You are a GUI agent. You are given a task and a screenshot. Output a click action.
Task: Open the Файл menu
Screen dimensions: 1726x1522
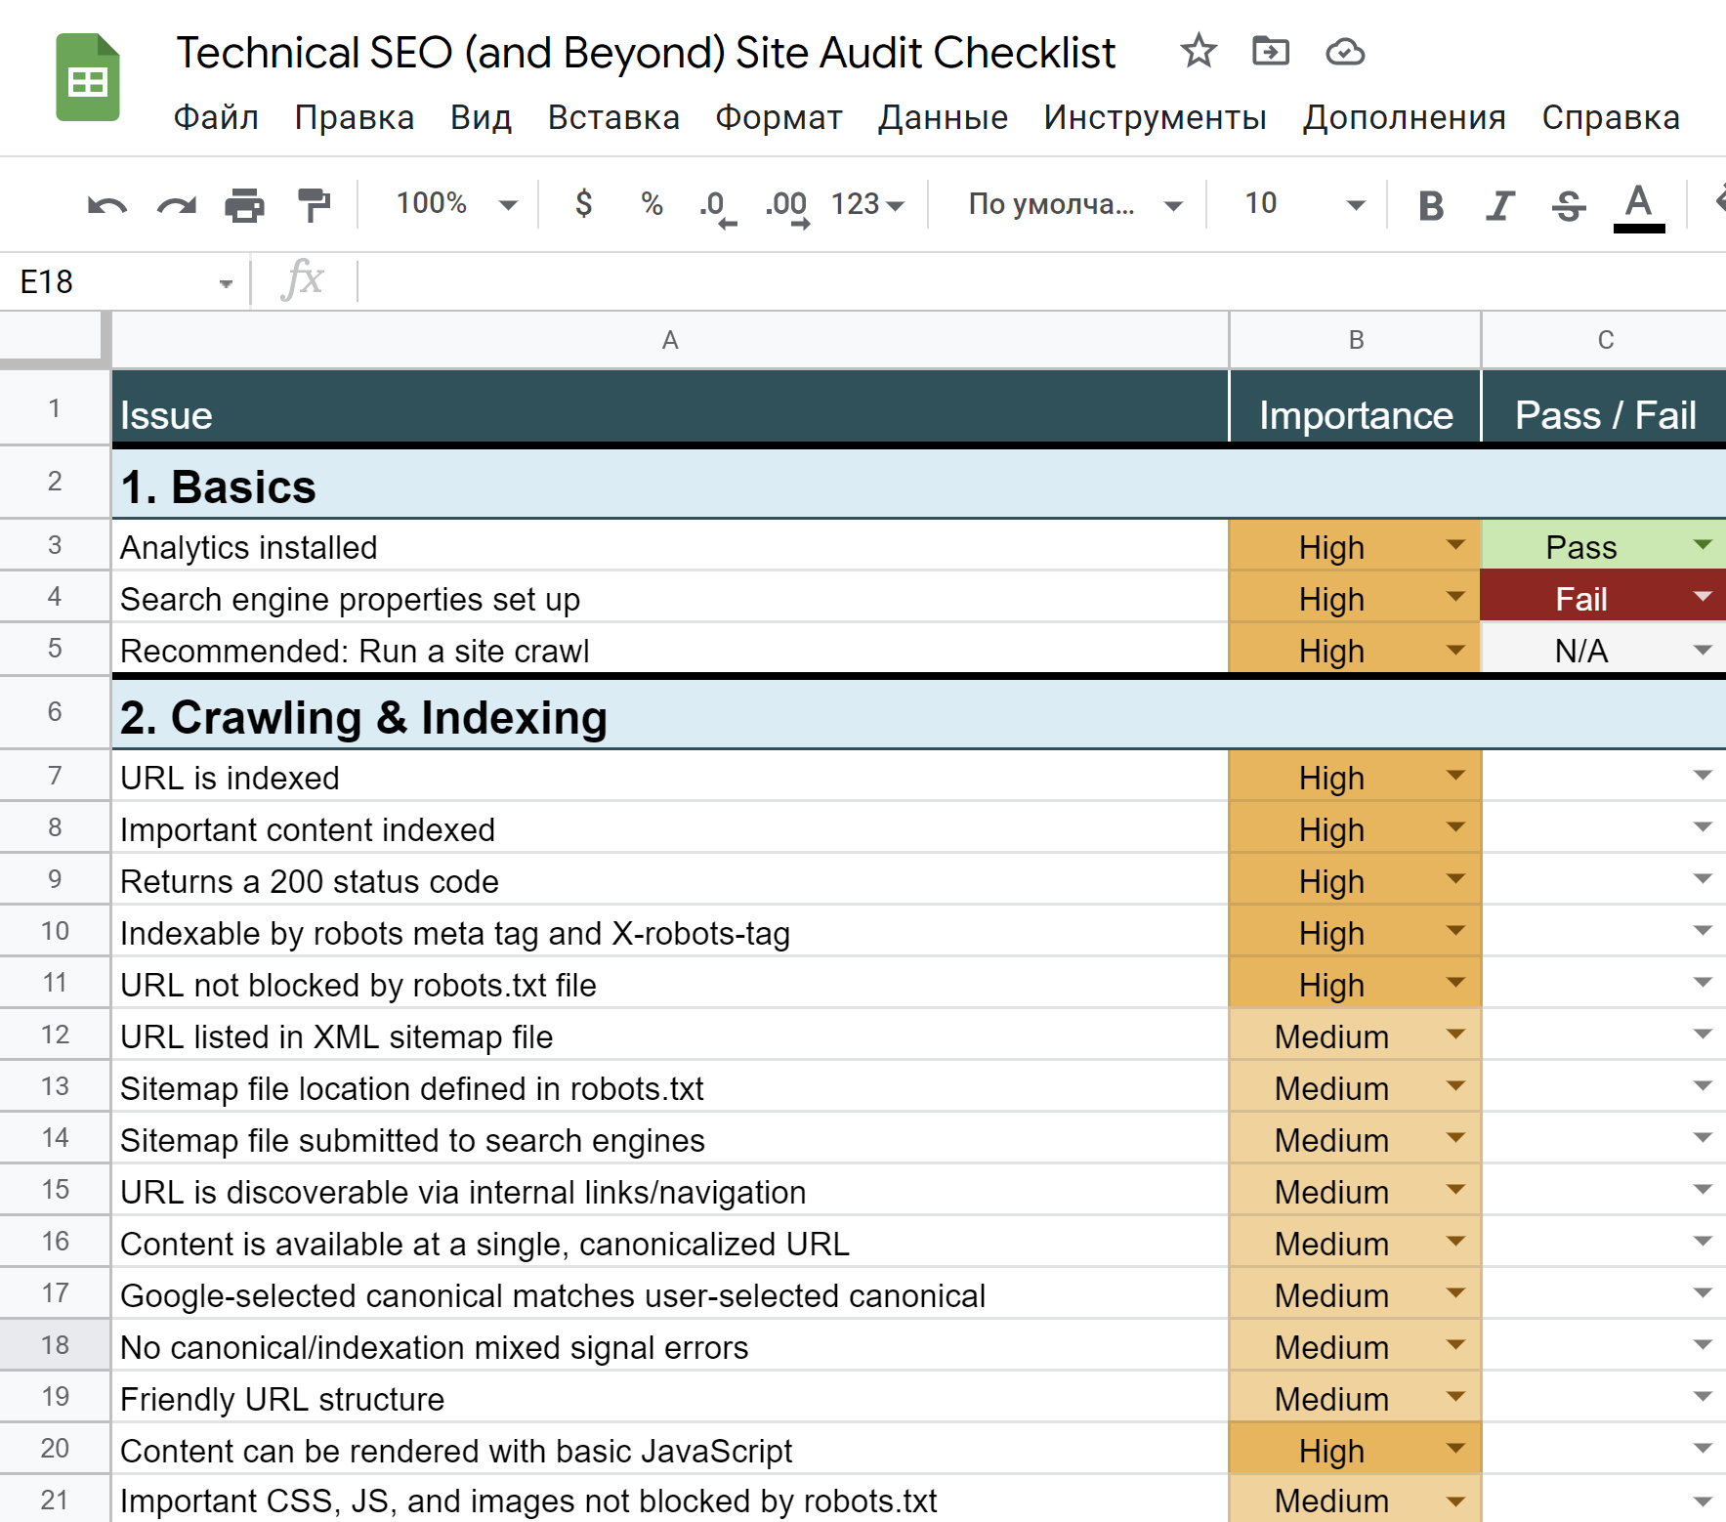pos(216,117)
